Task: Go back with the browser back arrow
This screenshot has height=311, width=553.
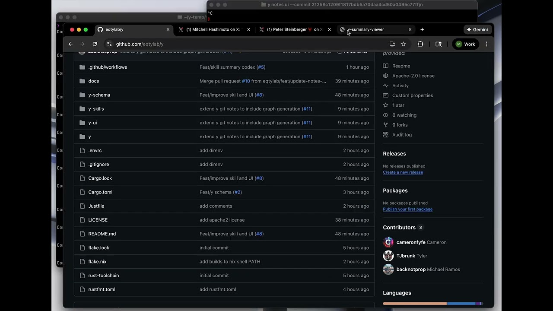Action: [x=70, y=44]
